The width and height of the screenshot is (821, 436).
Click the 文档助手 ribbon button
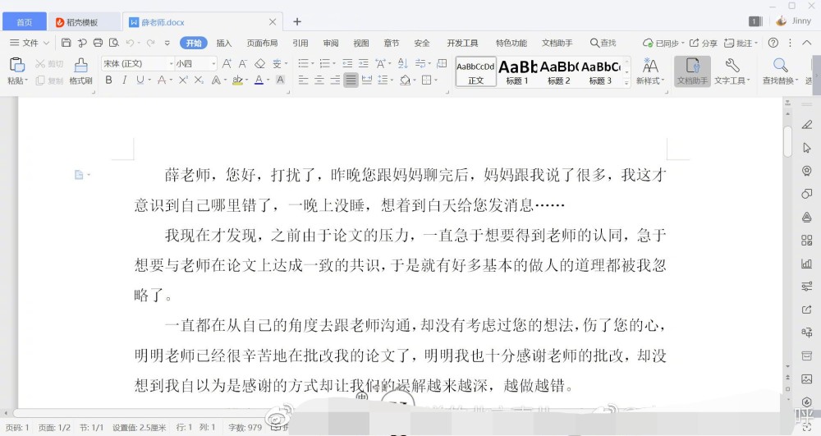pyautogui.click(x=692, y=71)
